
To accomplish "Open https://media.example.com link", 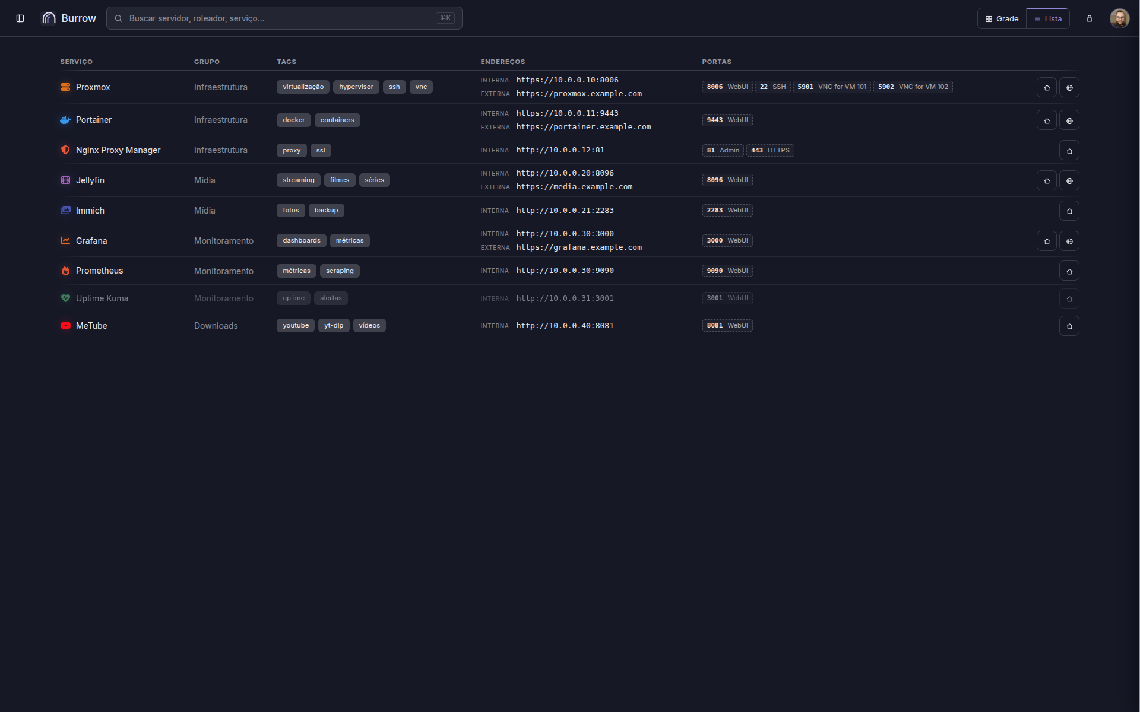I will point(574,187).
